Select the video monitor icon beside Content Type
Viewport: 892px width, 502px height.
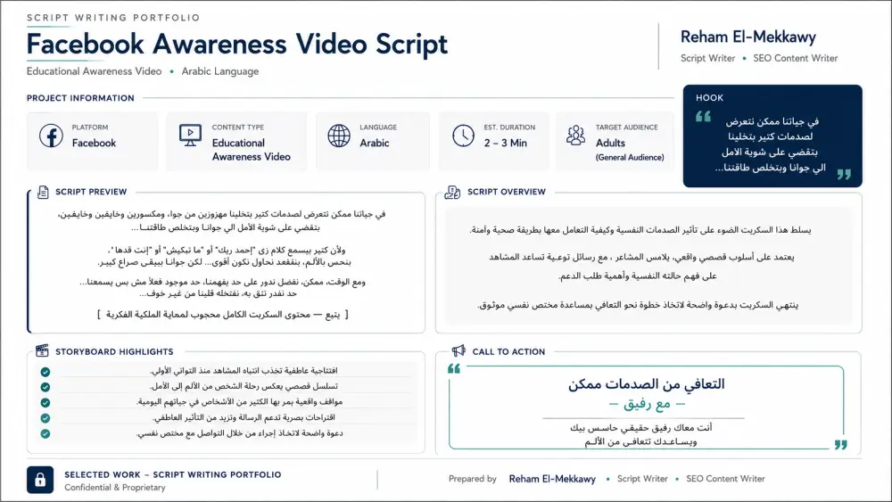coord(190,136)
